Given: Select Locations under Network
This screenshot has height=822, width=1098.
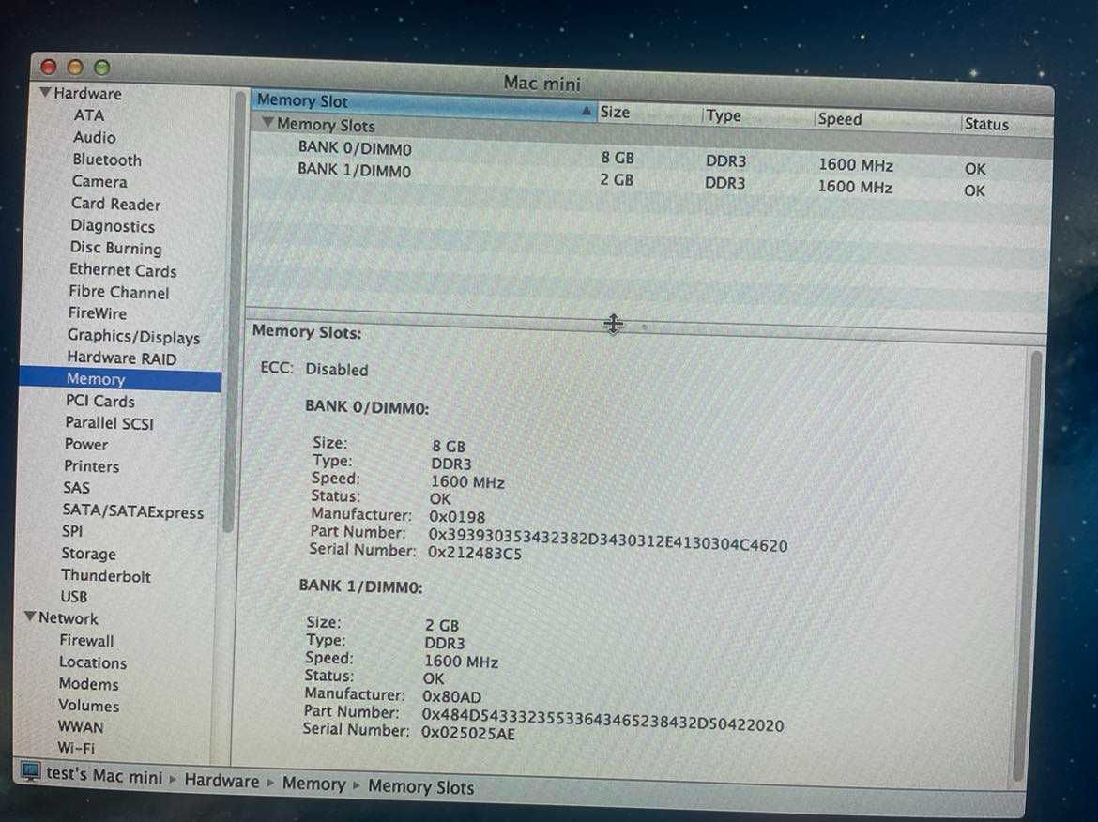Looking at the screenshot, I should click(92, 662).
